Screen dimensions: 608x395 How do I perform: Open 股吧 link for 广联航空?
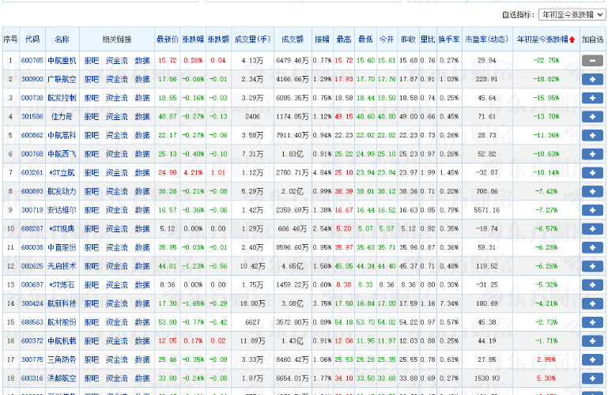(92, 79)
